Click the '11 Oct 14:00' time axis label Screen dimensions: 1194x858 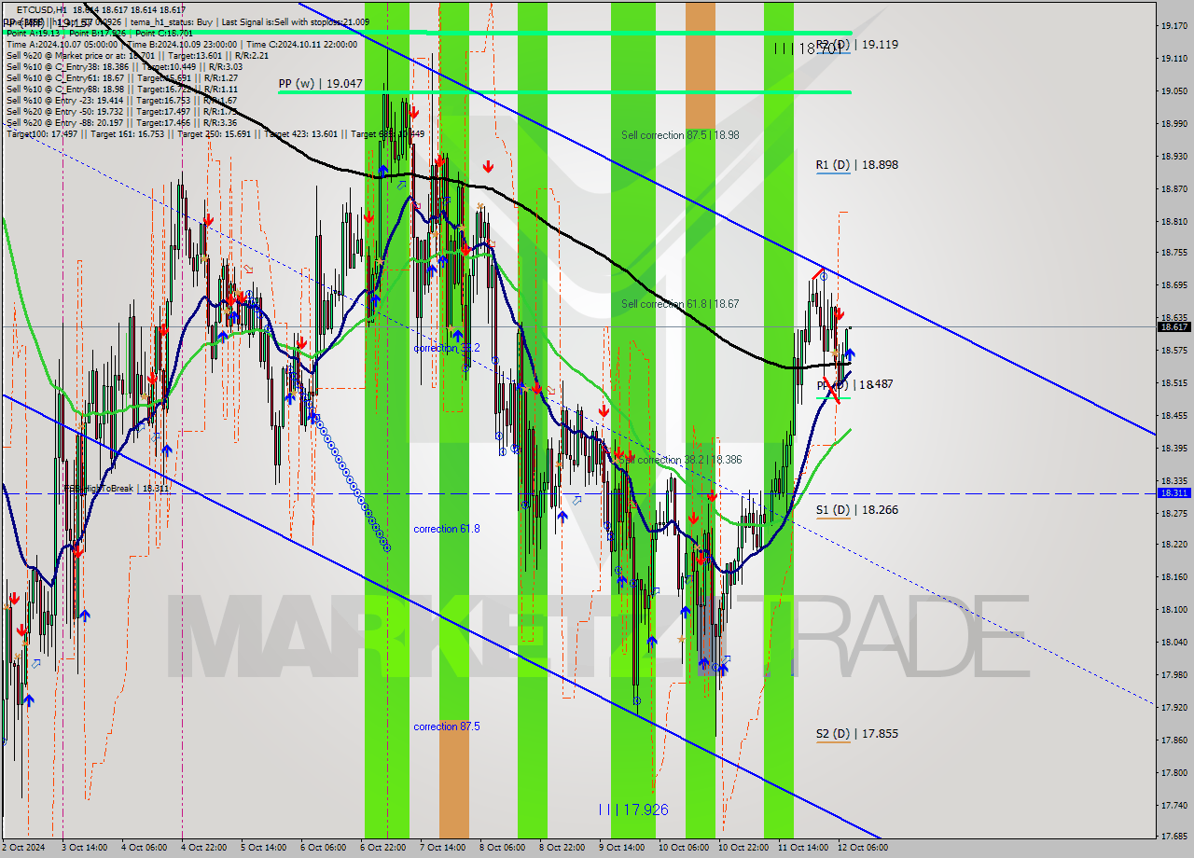[x=802, y=848]
